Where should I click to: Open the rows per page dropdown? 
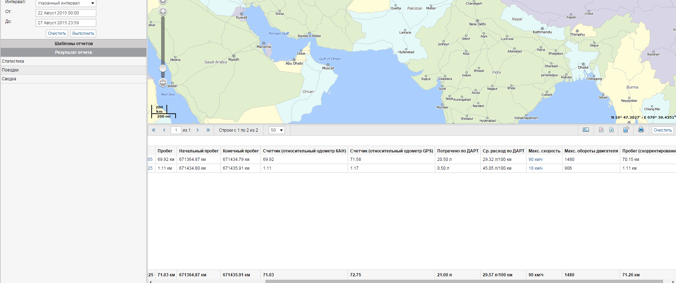(x=277, y=130)
